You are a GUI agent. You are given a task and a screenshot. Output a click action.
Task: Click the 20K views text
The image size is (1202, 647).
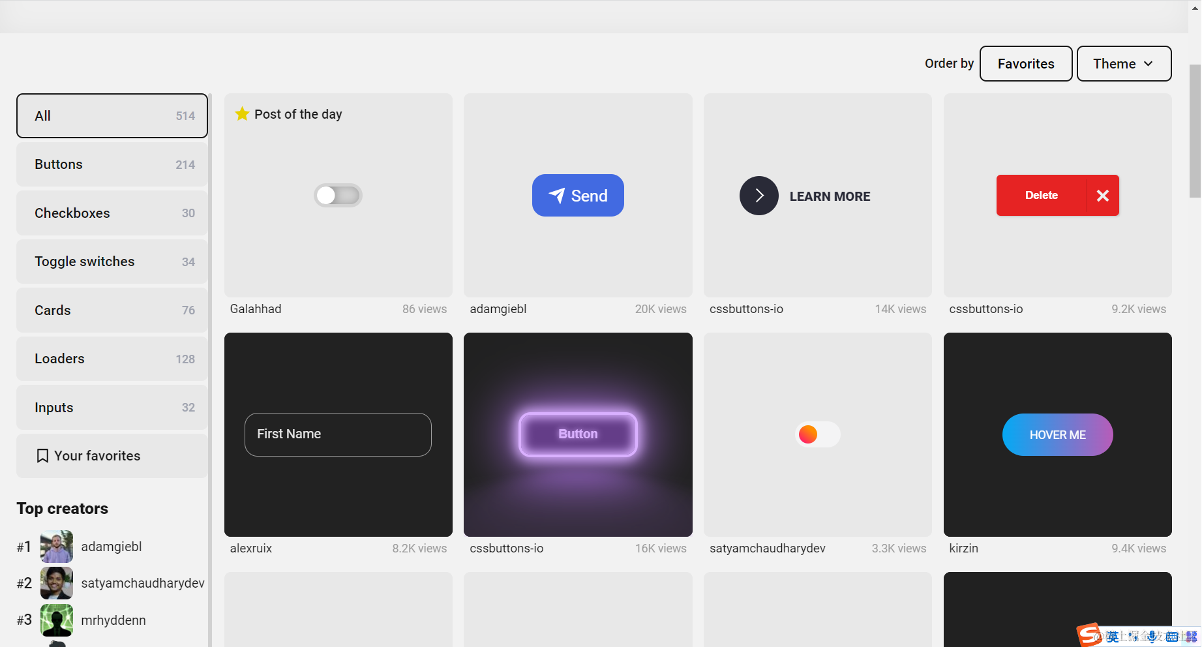click(x=661, y=309)
